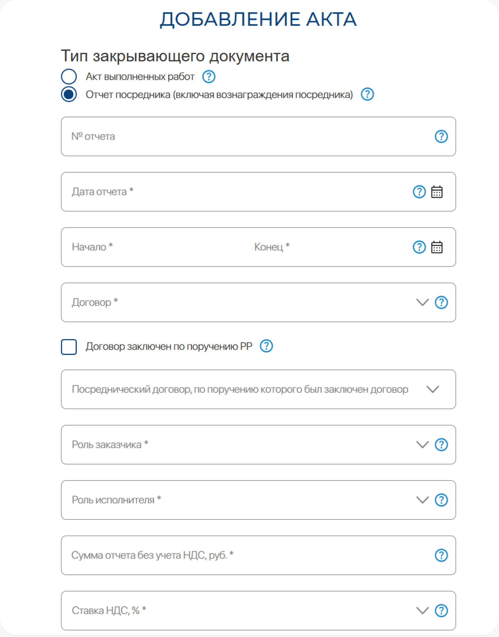Click help icon in Ставка НДС field
The height and width of the screenshot is (637, 499).
(441, 610)
